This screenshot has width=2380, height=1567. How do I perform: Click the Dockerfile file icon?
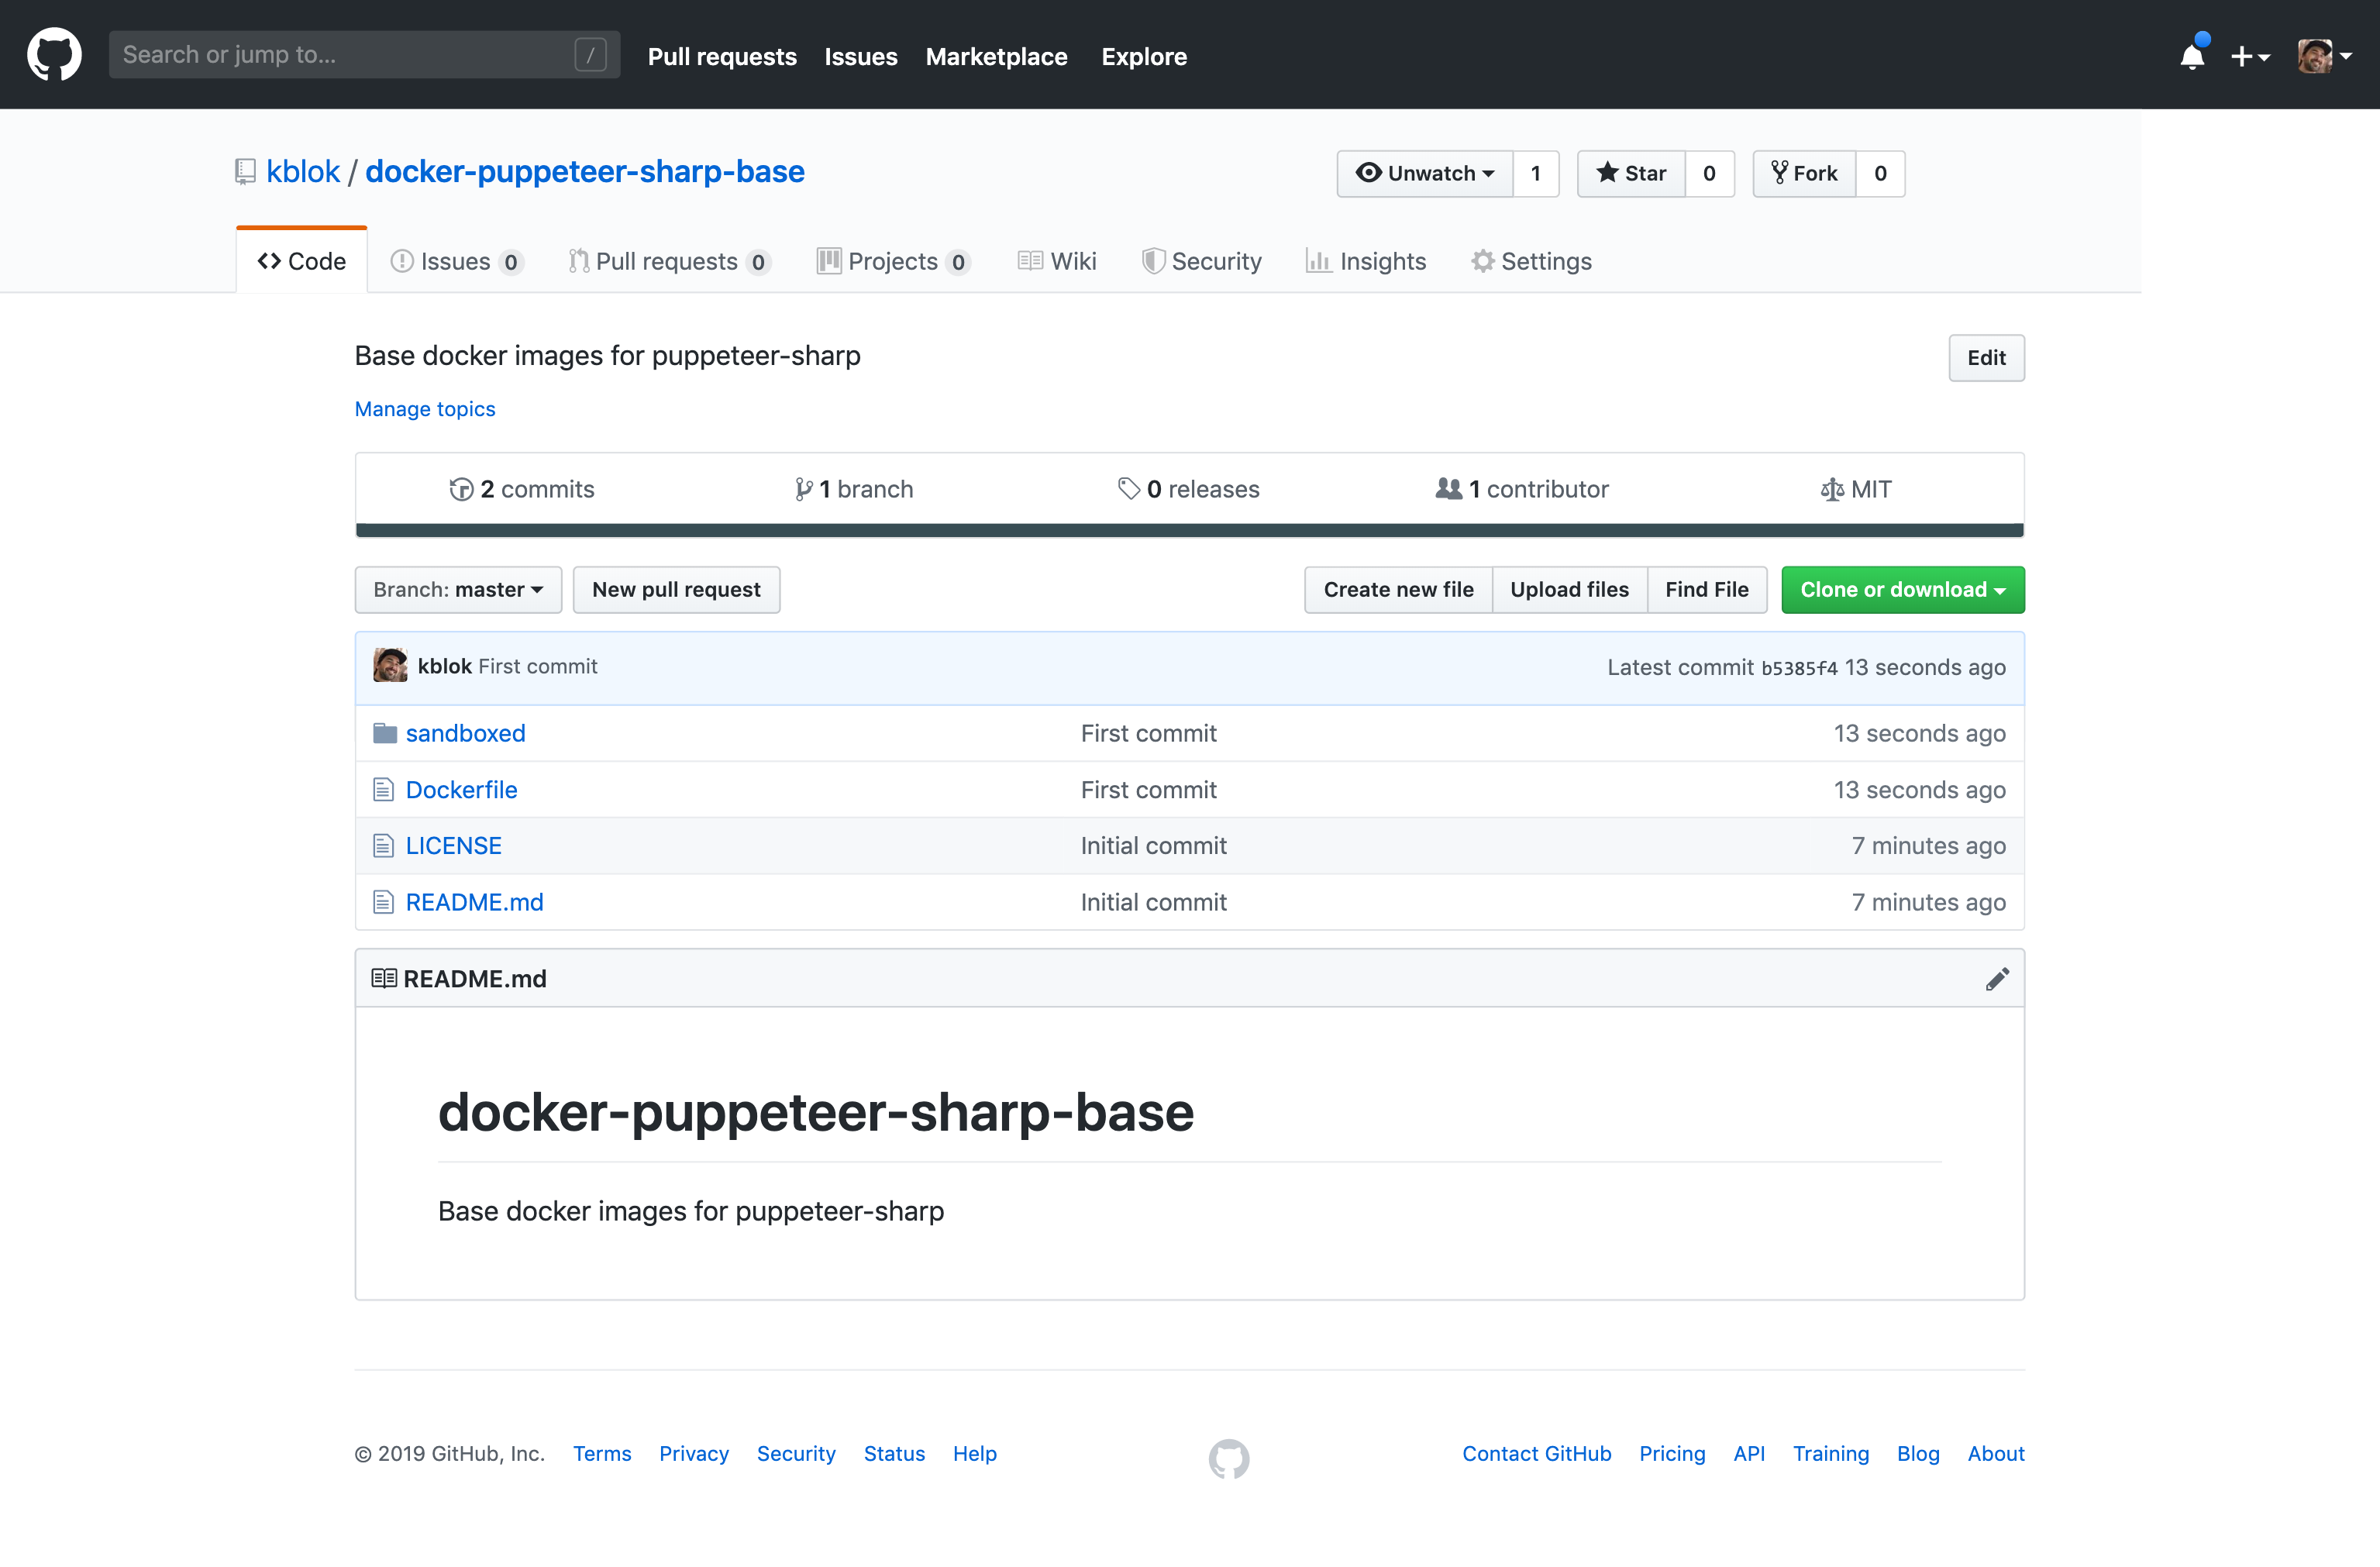(x=383, y=790)
